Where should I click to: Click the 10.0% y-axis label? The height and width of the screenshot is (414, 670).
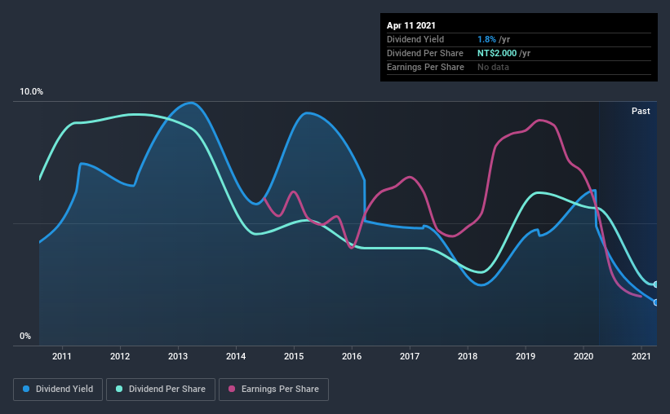(32, 92)
